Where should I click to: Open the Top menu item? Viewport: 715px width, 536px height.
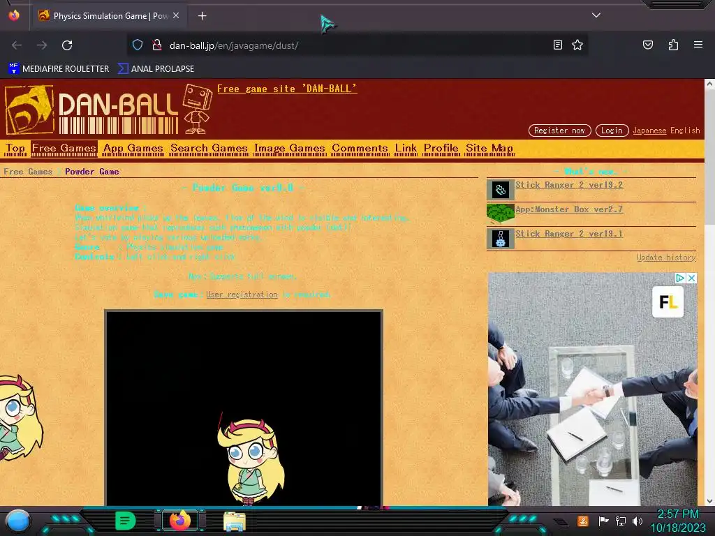tap(15, 148)
